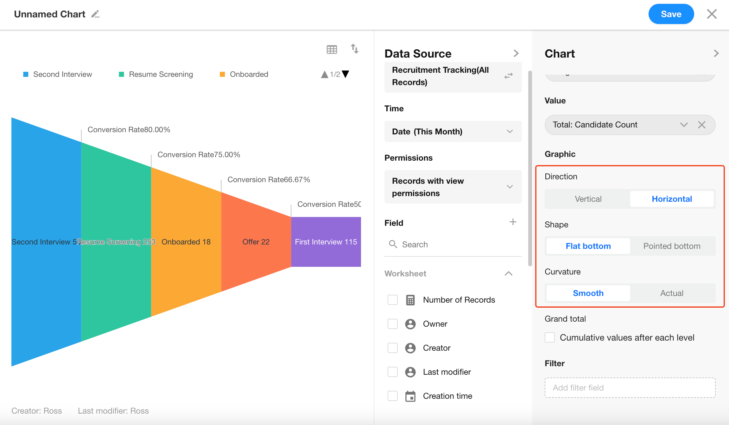Click the swap data source icon
This screenshot has width=729, height=425.
point(508,76)
